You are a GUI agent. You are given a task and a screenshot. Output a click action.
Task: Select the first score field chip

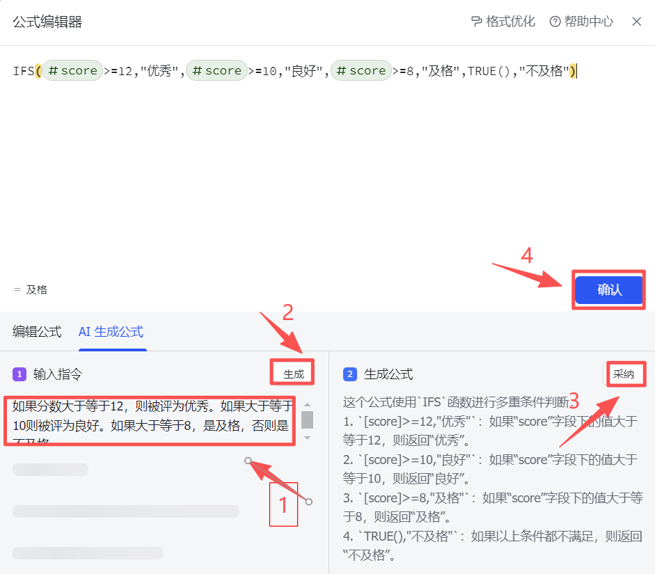pos(72,70)
